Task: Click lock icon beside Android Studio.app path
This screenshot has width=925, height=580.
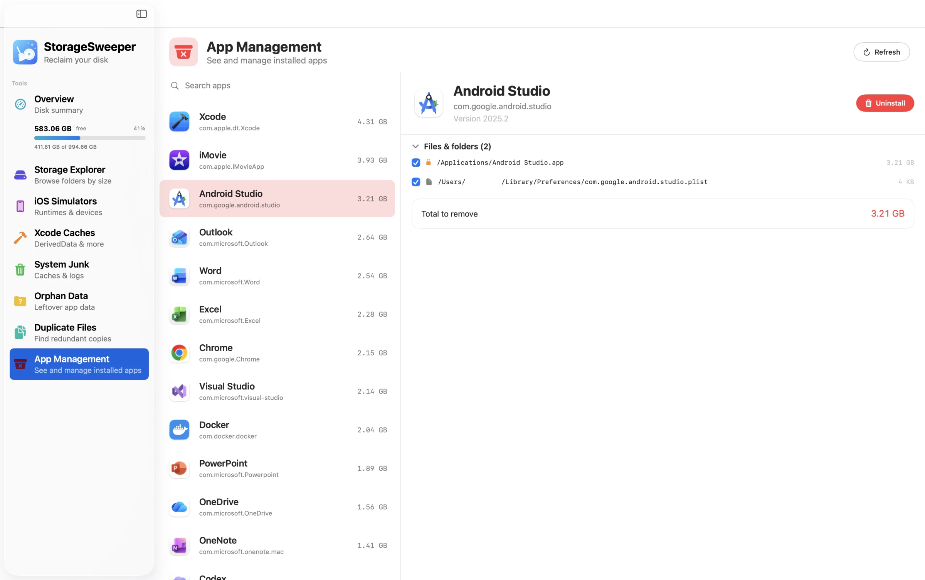Action: click(x=428, y=162)
